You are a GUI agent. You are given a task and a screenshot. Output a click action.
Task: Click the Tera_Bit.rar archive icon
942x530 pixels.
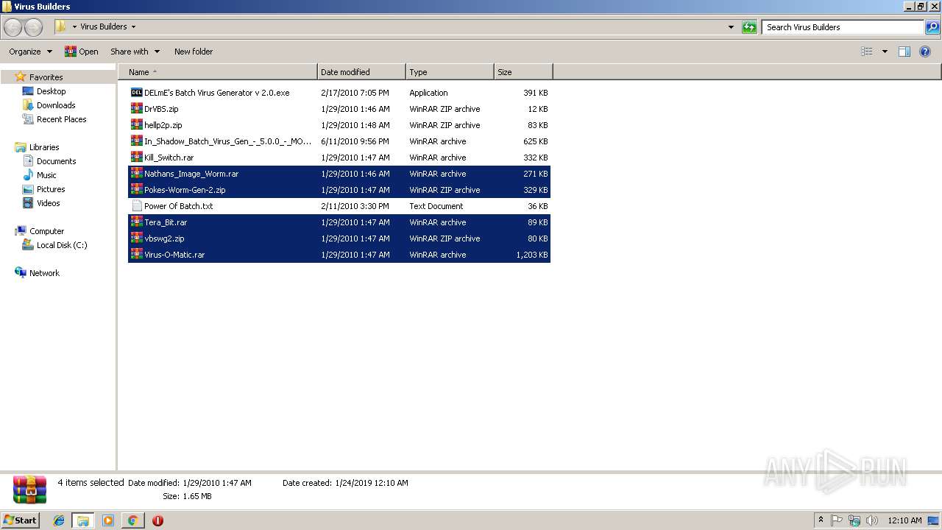[136, 222]
